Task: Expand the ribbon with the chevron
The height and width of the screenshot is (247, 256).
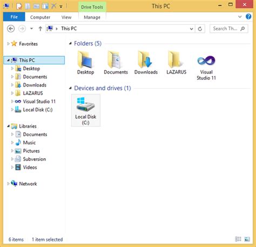Action: pos(240,17)
